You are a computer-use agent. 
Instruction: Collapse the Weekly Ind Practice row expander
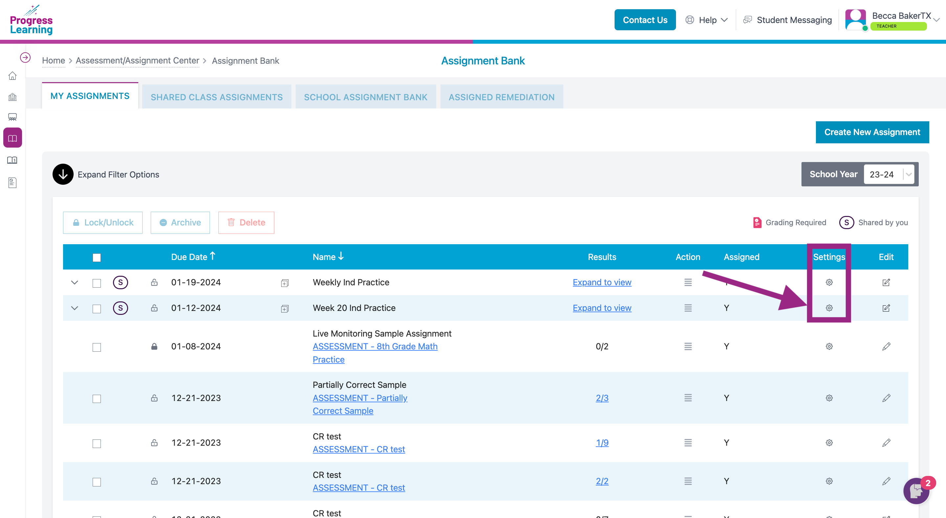pyautogui.click(x=74, y=282)
